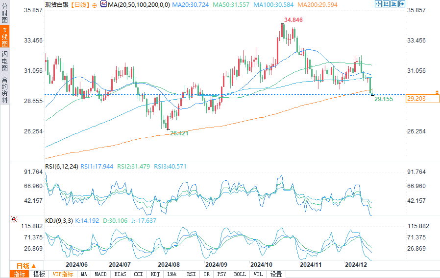Click the orange crosshair icon beside 日线
Image resolution: width=440 pixels, height=278 pixels.
pyautogui.click(x=95, y=5)
